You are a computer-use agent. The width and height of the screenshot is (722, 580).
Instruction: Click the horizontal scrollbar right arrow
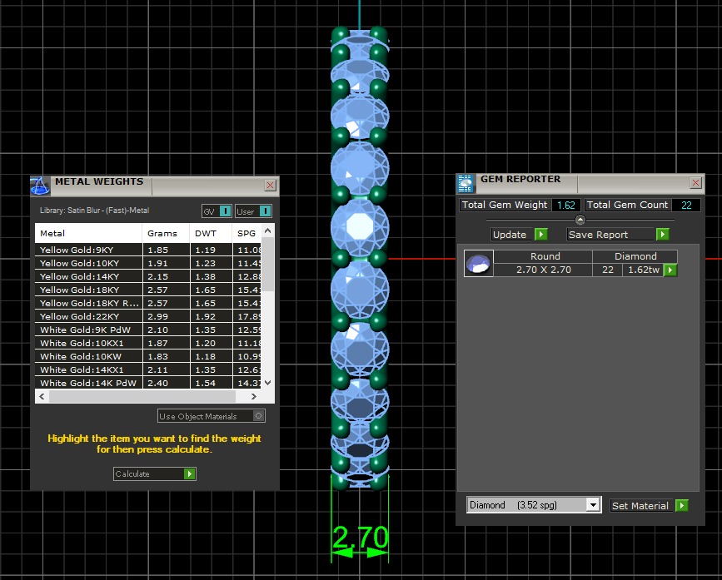pyautogui.click(x=254, y=396)
